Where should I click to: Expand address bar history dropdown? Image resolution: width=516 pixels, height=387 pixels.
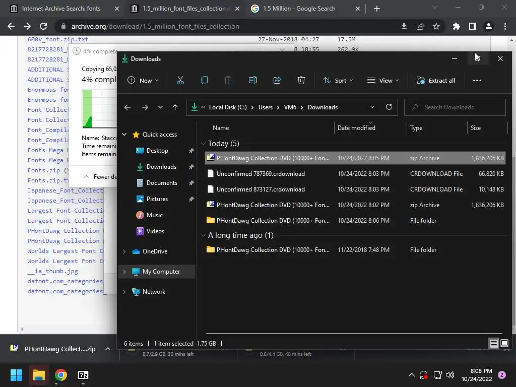point(372,107)
